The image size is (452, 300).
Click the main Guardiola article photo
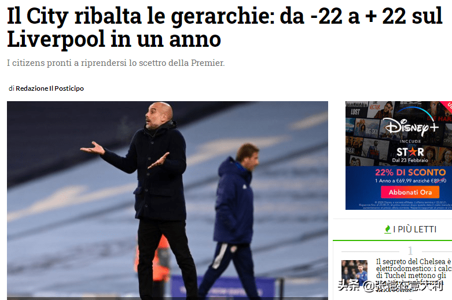point(167,201)
